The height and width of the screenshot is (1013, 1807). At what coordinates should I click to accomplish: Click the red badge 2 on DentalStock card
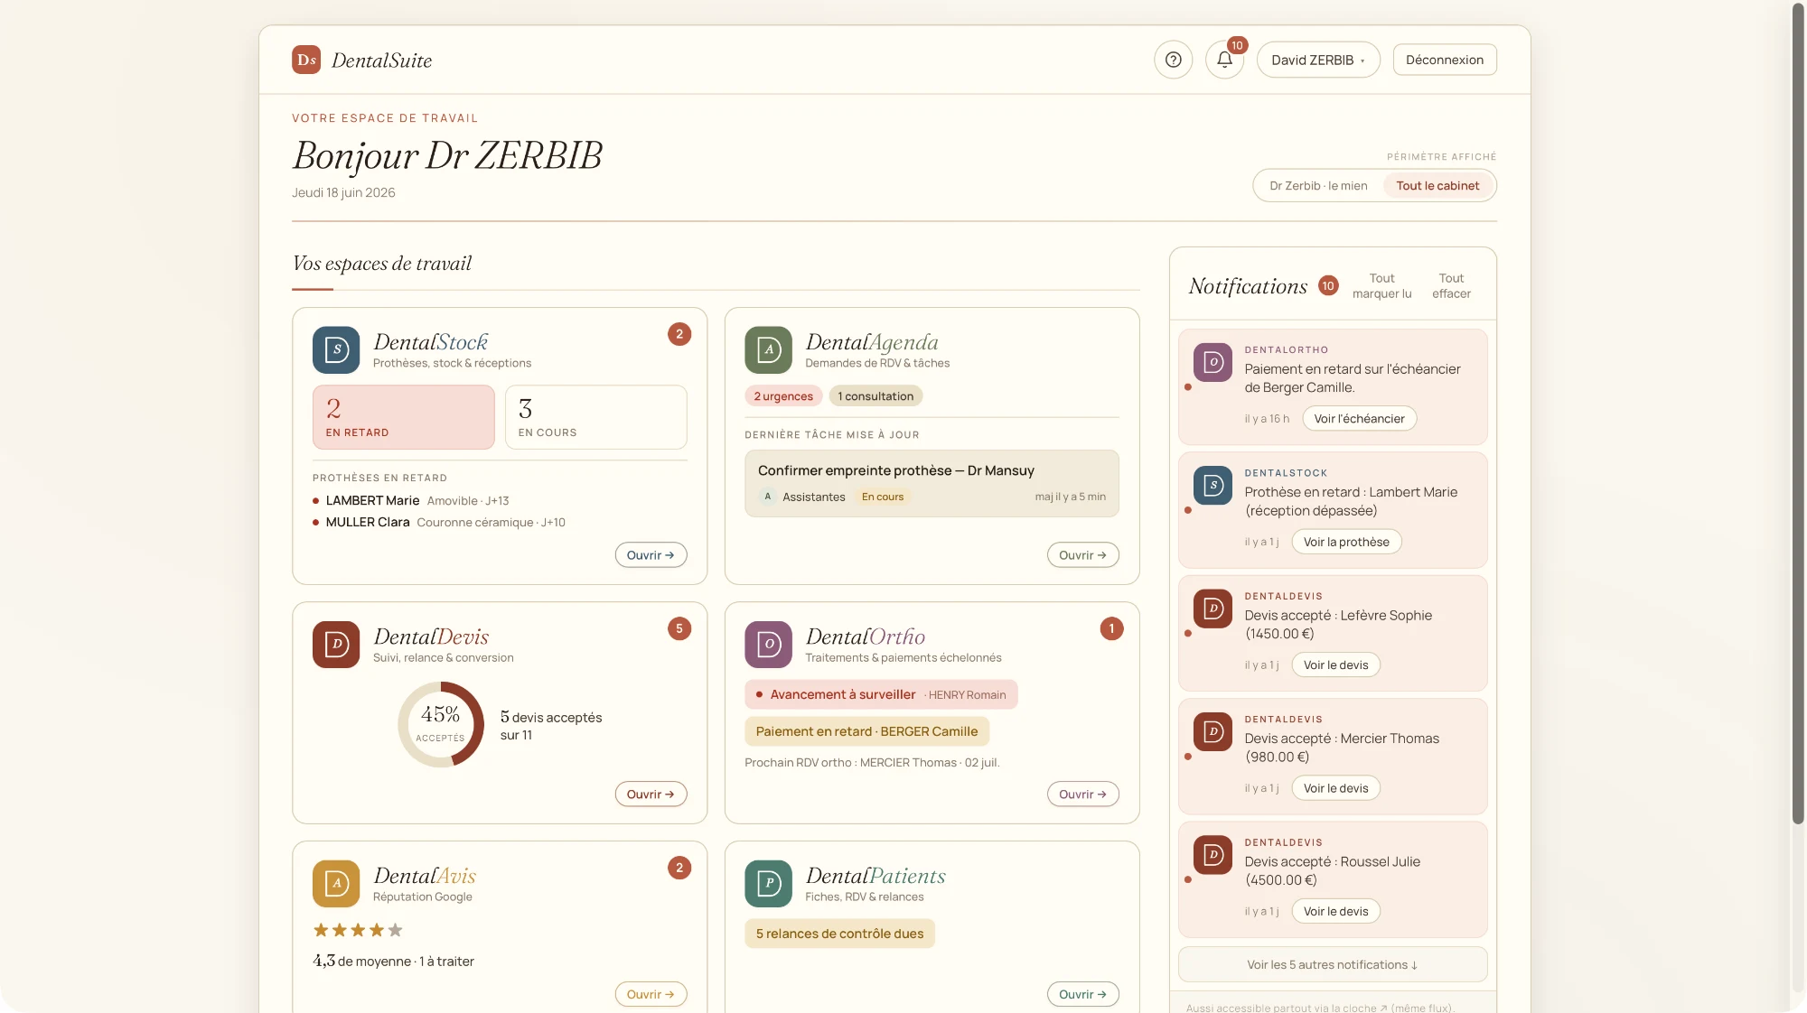(679, 334)
